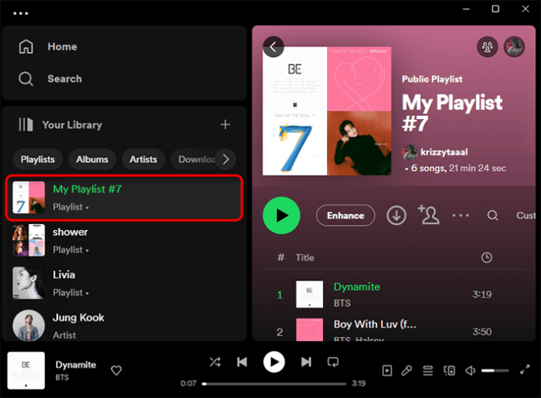Click the Title column header

(305, 258)
